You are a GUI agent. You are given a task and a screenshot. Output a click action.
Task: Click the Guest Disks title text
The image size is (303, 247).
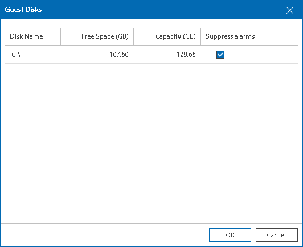23,10
